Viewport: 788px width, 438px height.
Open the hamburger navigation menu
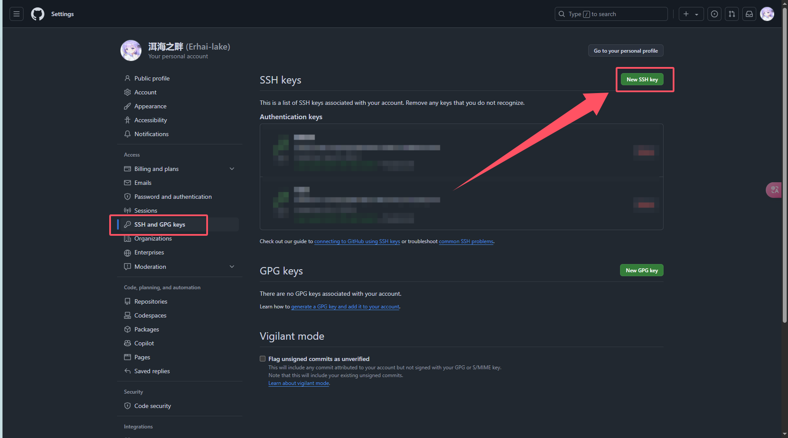tap(17, 14)
